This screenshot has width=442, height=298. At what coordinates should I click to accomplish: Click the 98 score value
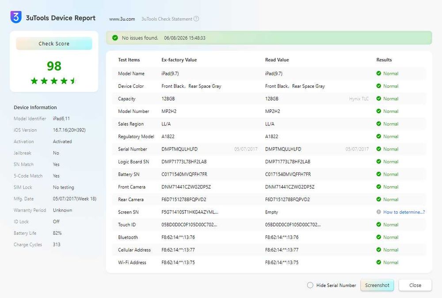click(54, 66)
